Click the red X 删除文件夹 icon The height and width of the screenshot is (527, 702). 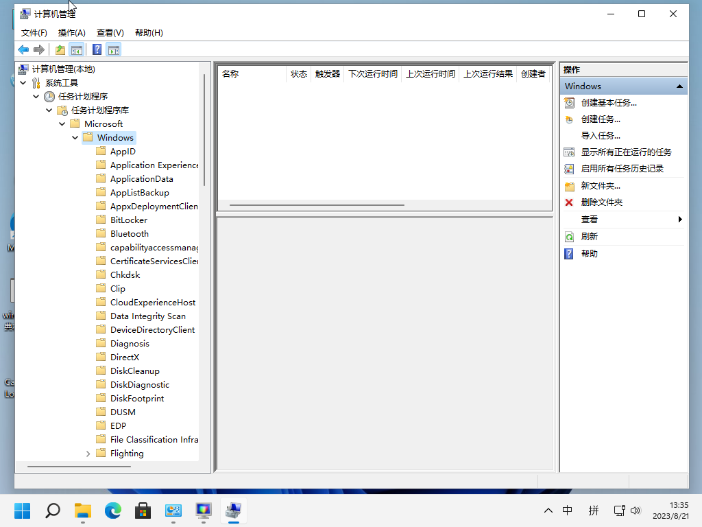click(x=569, y=202)
